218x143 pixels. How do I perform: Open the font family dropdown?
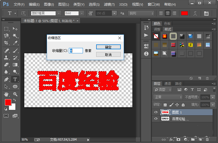pyautogui.click(x=59, y=13)
